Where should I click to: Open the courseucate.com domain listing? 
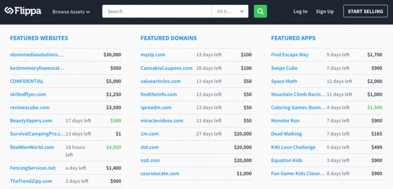click(x=160, y=174)
